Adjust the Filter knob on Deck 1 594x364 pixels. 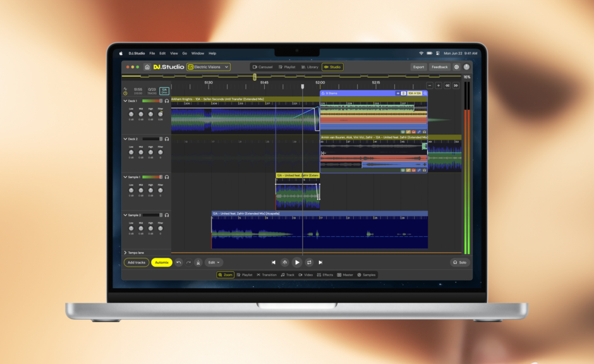161,114
